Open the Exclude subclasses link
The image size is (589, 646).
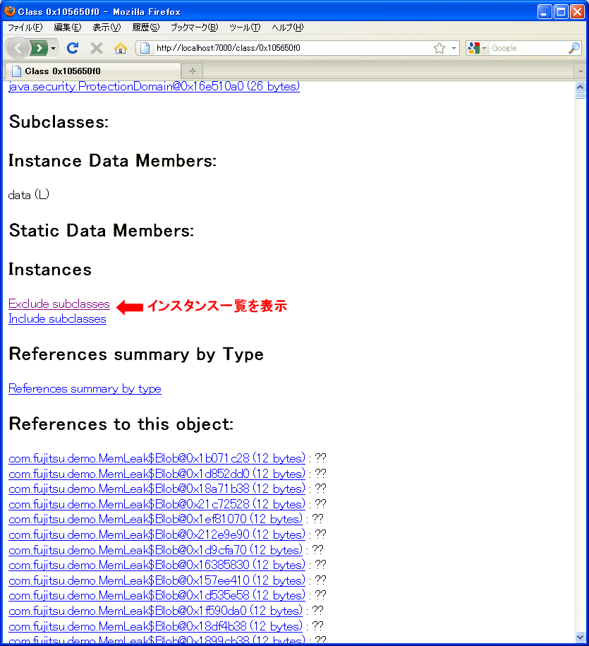tap(59, 304)
